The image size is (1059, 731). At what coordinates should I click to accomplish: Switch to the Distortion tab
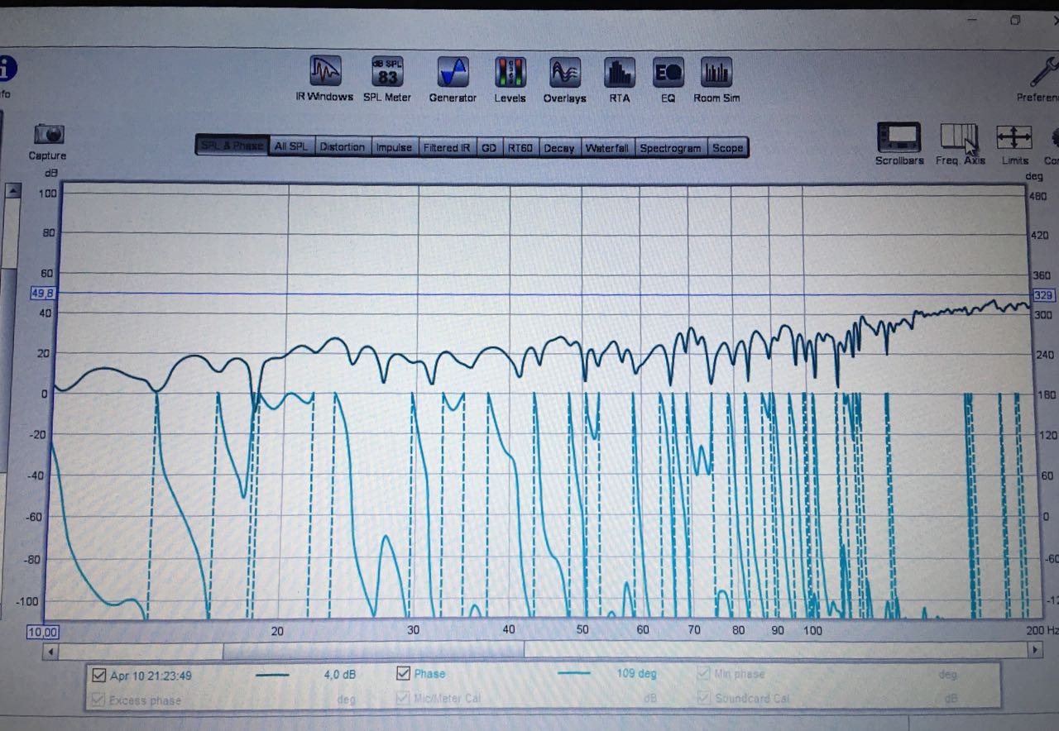342,147
